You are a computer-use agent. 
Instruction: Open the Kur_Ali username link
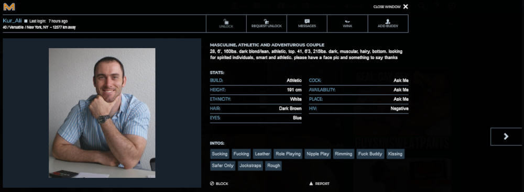[13, 21]
